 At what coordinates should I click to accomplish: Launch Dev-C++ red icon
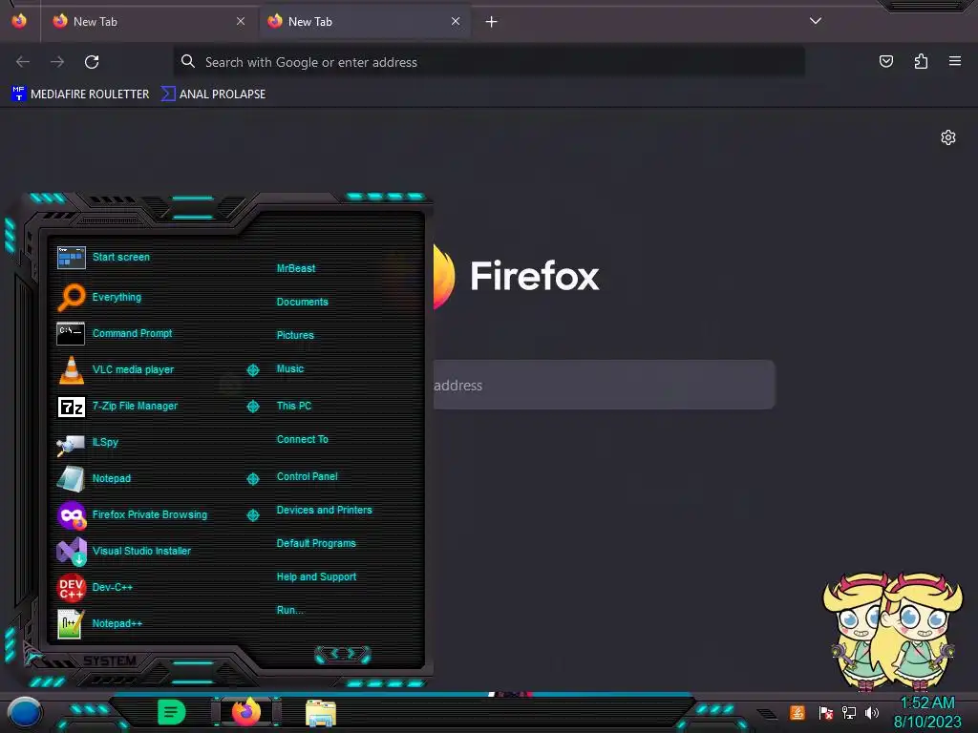[71, 587]
